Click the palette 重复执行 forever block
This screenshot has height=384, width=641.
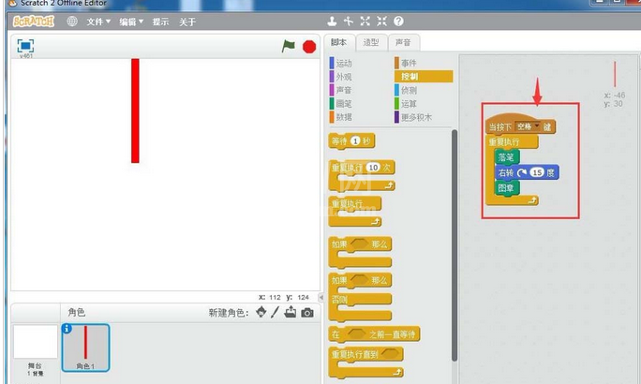pos(354,212)
